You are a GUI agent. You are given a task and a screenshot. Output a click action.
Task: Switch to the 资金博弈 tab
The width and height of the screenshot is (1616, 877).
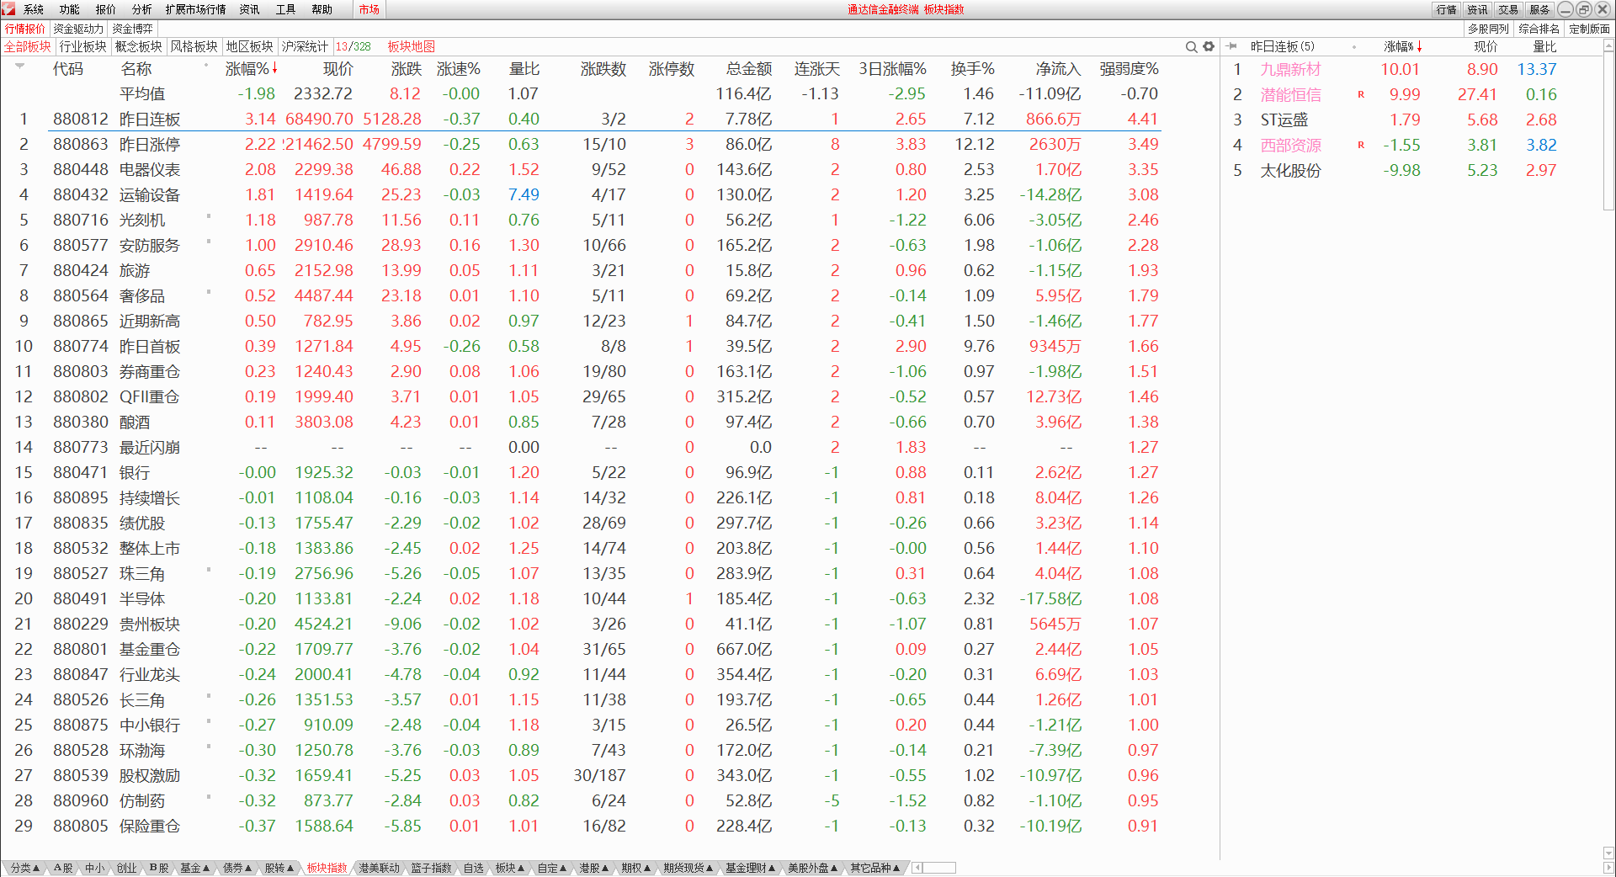tap(133, 29)
